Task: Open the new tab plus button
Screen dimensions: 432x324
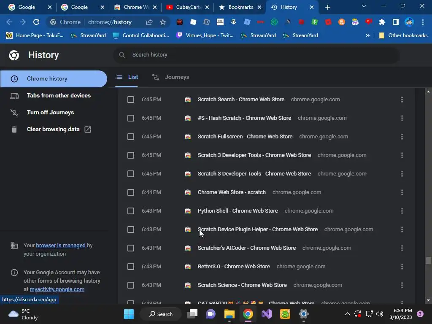Action: pyautogui.click(x=327, y=7)
